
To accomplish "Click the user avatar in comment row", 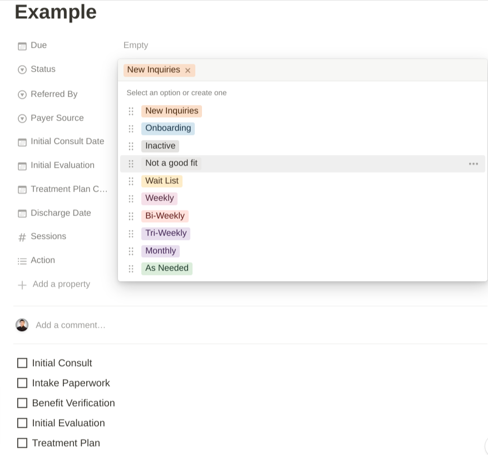I will pyautogui.click(x=22, y=325).
